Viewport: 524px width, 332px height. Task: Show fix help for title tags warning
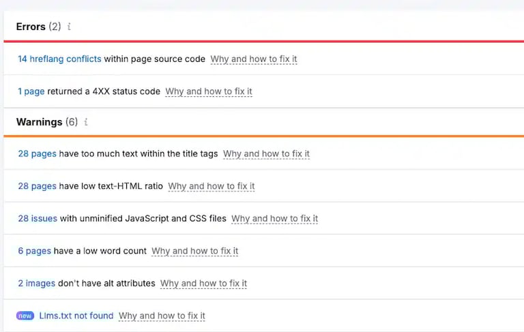(266, 154)
